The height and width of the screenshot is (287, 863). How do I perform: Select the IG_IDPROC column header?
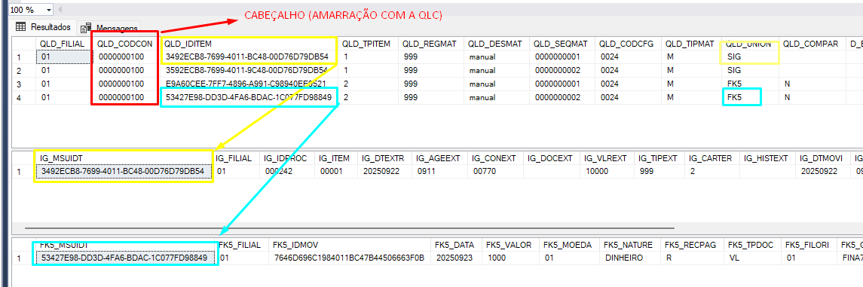(x=287, y=157)
